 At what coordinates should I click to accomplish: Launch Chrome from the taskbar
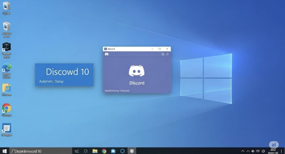(104, 151)
